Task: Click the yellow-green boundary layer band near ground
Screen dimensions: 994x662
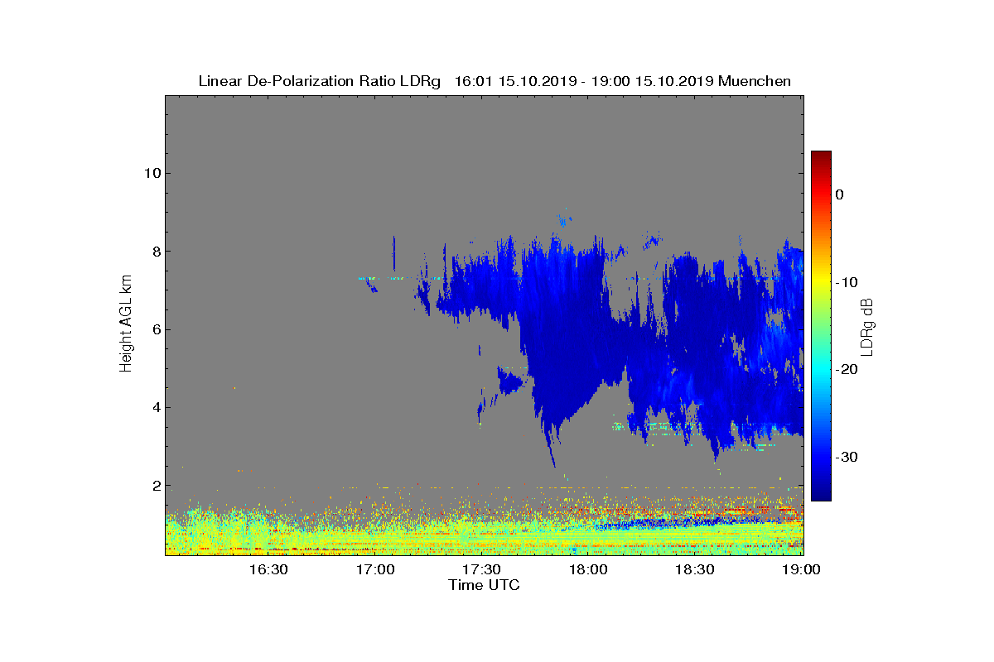Action: click(485, 538)
